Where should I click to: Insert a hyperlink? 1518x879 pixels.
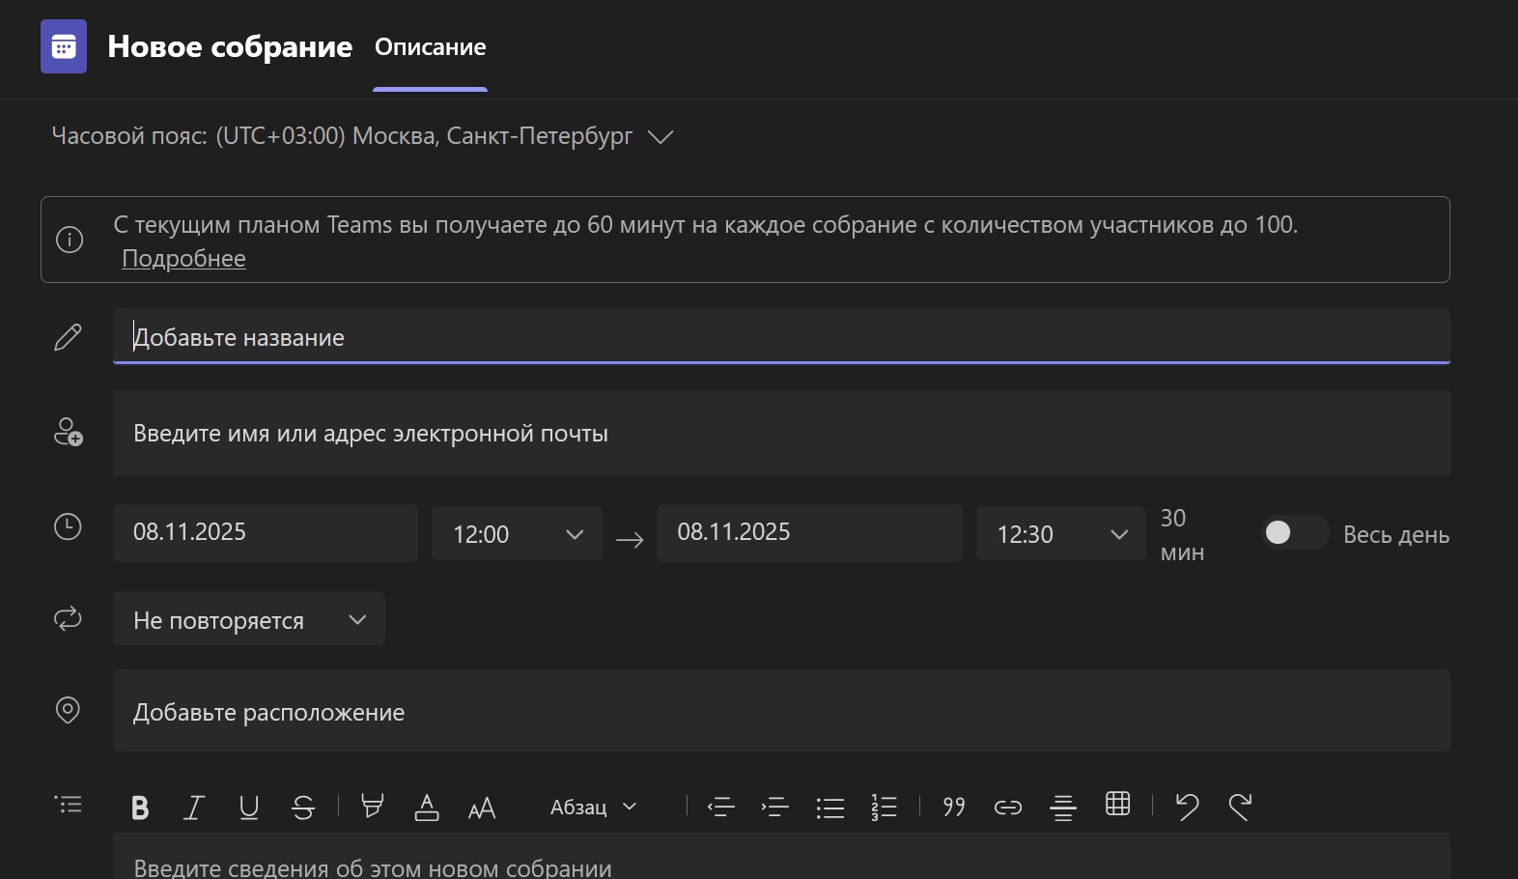tap(1008, 808)
